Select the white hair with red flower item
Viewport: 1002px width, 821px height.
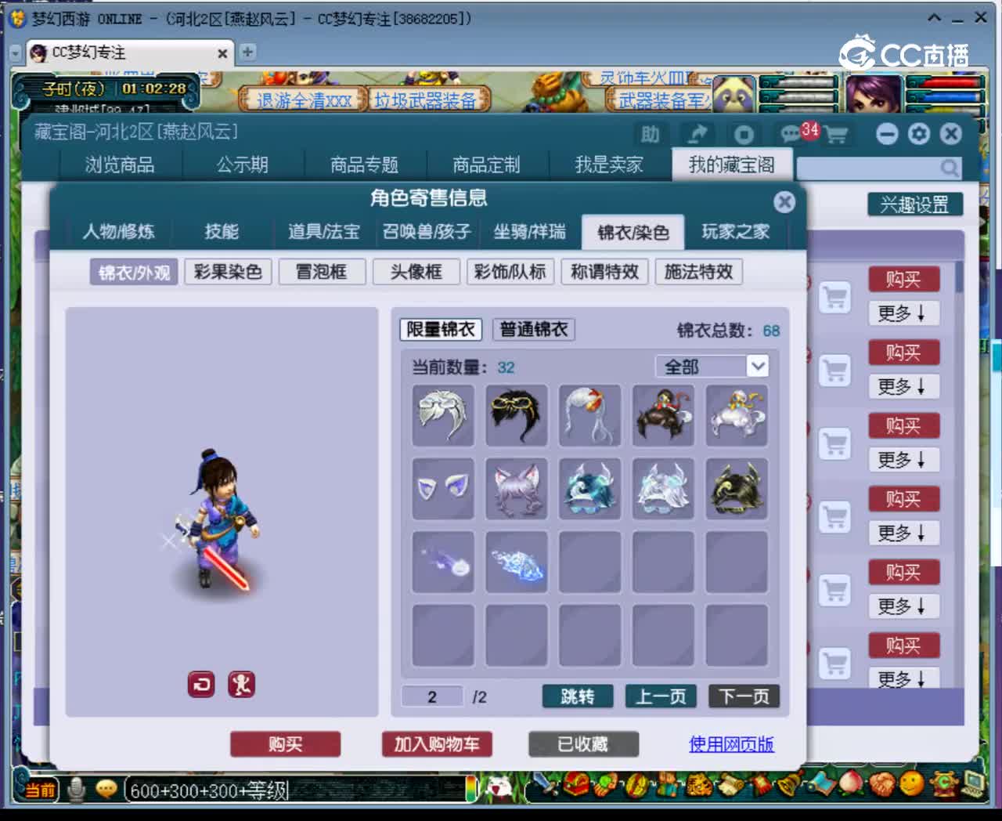point(590,416)
